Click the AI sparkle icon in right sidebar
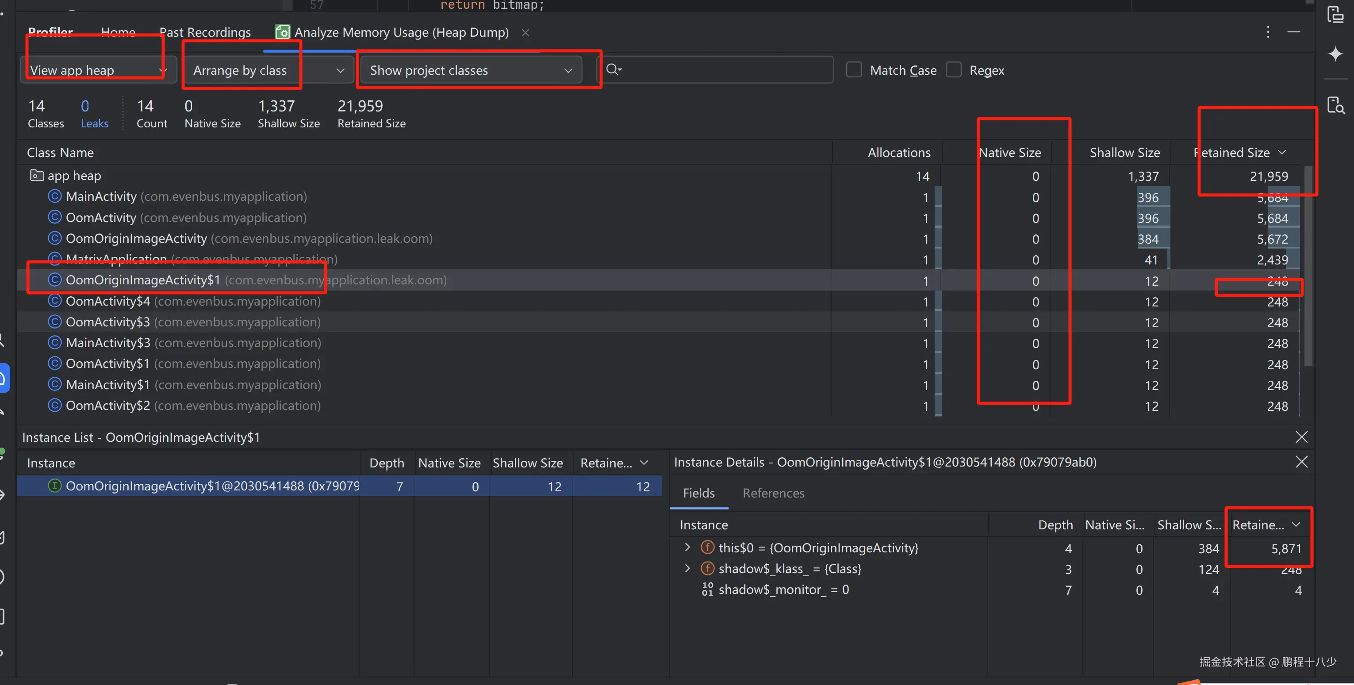Image resolution: width=1354 pixels, height=685 pixels. click(x=1335, y=54)
